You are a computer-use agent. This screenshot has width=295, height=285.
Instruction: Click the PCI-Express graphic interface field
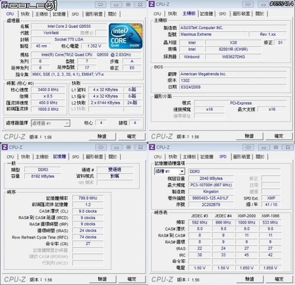point(241,103)
